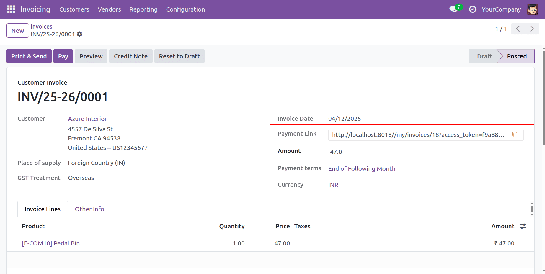The image size is (545, 274).
Task: Click the Preview button
Action: pyautogui.click(x=91, y=56)
